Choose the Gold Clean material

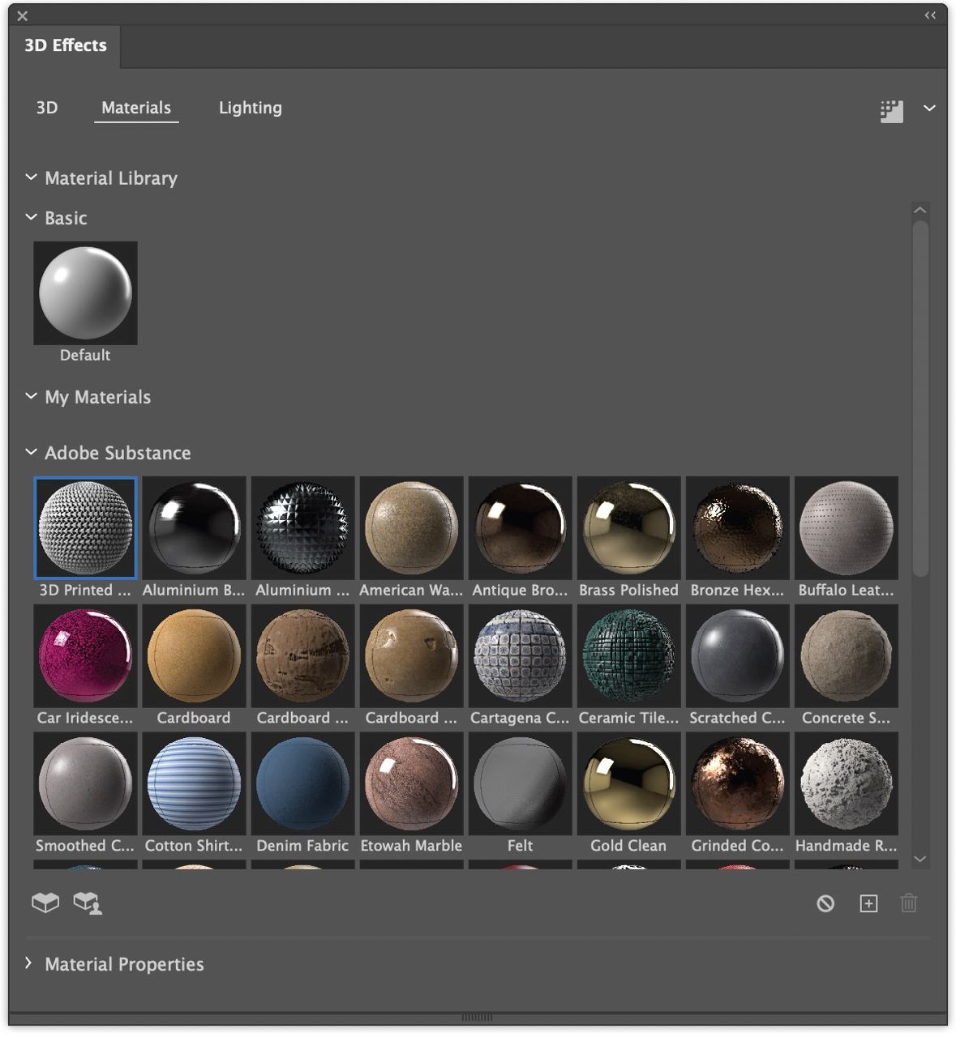point(628,783)
